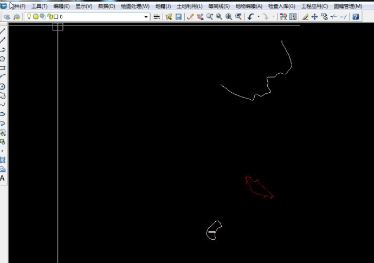Select the rectangle tool in the left toolbar
This screenshot has height=263, width=374.
pyautogui.click(x=3, y=68)
